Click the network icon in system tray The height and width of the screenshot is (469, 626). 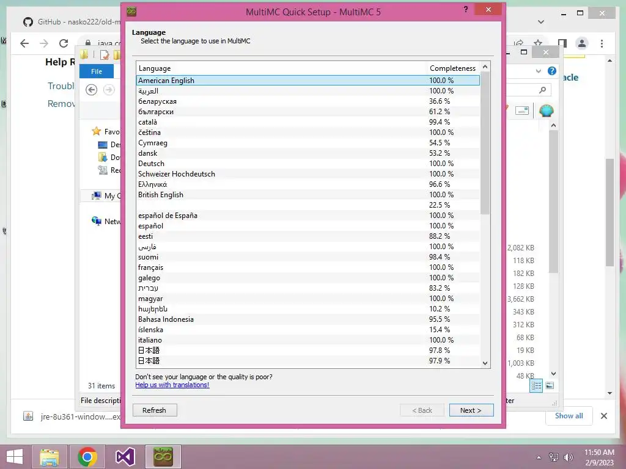pos(554,457)
